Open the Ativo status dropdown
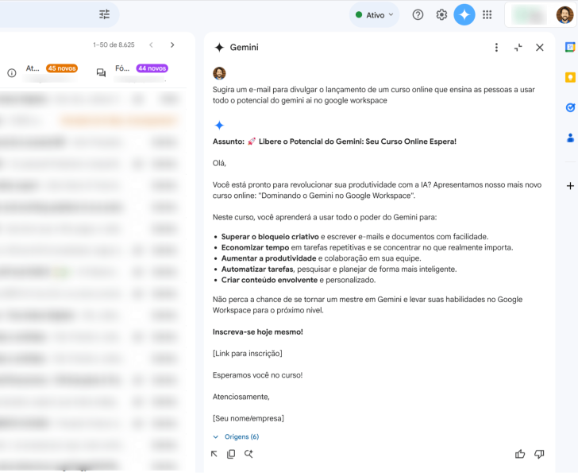The width and height of the screenshot is (578, 473). point(374,15)
